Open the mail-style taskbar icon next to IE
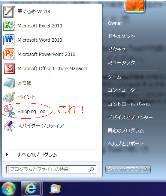The height and width of the screenshot is (196, 166). [55, 188]
